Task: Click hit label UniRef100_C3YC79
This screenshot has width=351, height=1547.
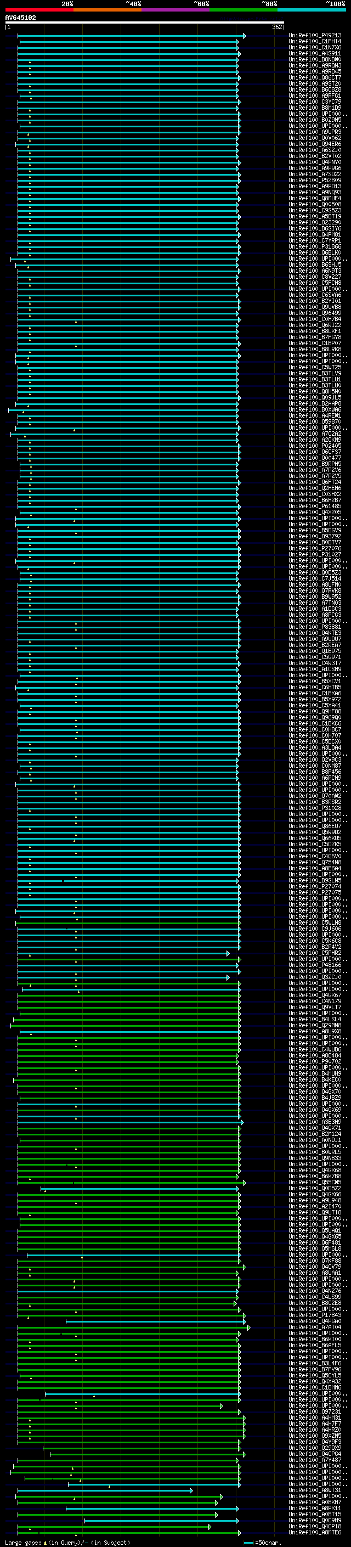Action: 315,102
